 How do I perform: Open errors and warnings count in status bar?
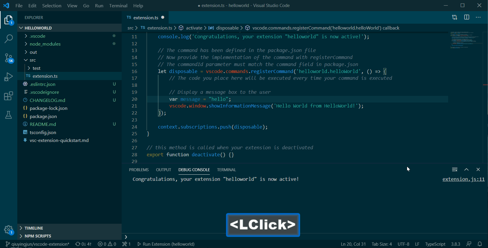pyautogui.click(x=107, y=244)
